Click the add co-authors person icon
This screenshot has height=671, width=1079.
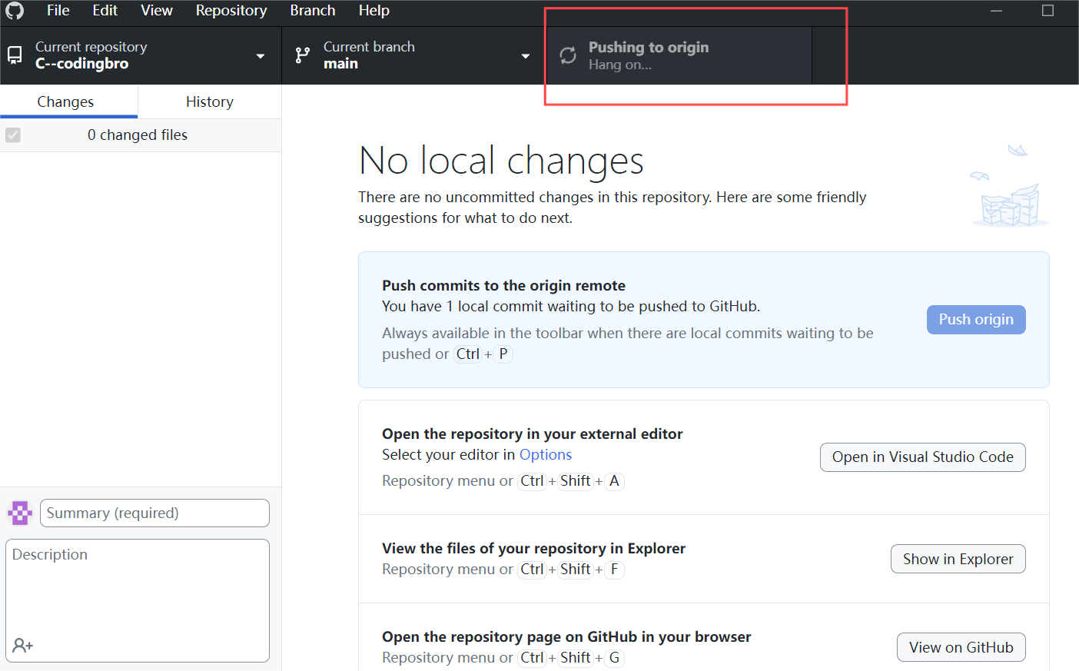23,646
